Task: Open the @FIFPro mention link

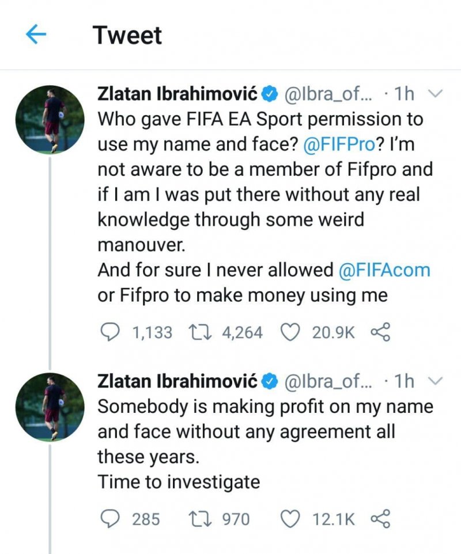Action: click(339, 145)
